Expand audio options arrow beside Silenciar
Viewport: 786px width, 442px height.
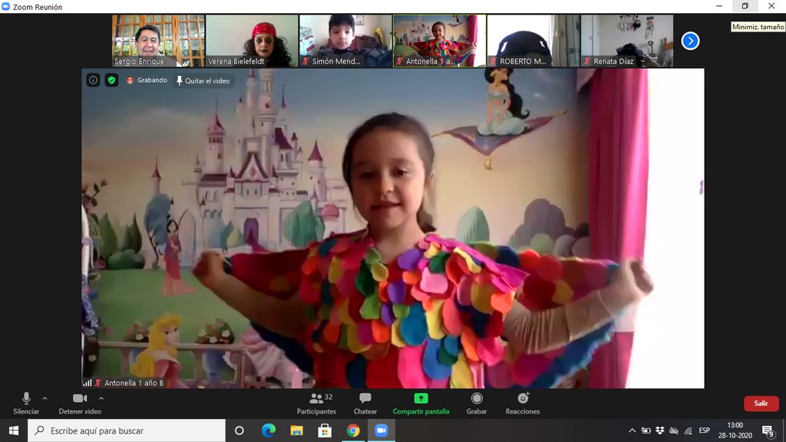tap(45, 398)
